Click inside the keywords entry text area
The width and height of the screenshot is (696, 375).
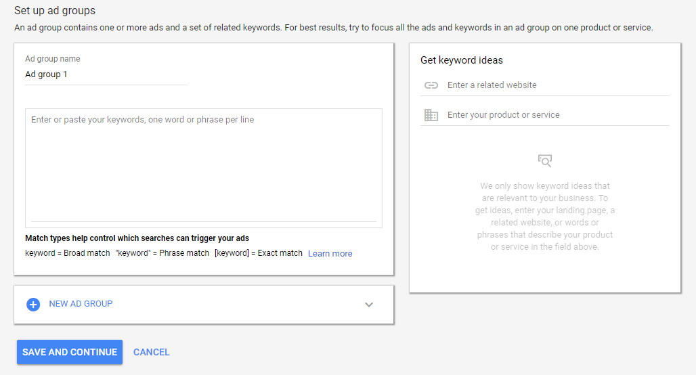click(x=203, y=166)
